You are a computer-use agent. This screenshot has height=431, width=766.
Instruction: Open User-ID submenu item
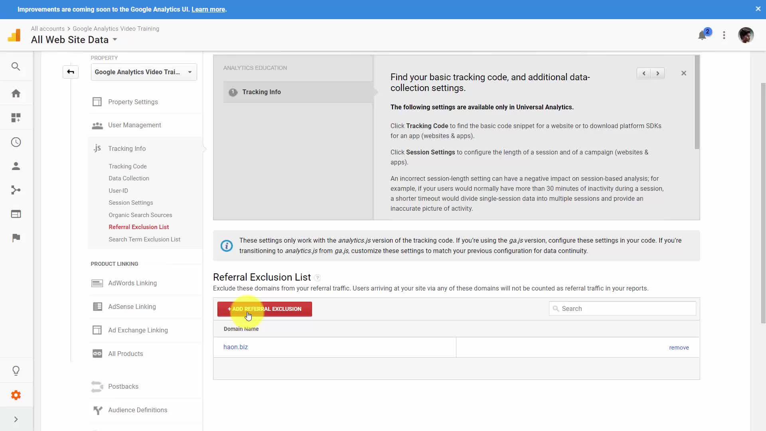click(118, 191)
